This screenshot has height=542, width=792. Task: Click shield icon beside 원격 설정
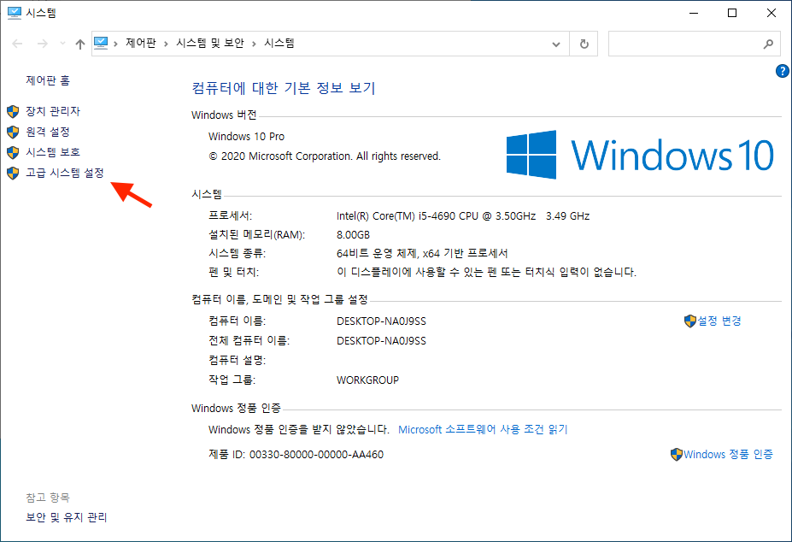click(13, 133)
